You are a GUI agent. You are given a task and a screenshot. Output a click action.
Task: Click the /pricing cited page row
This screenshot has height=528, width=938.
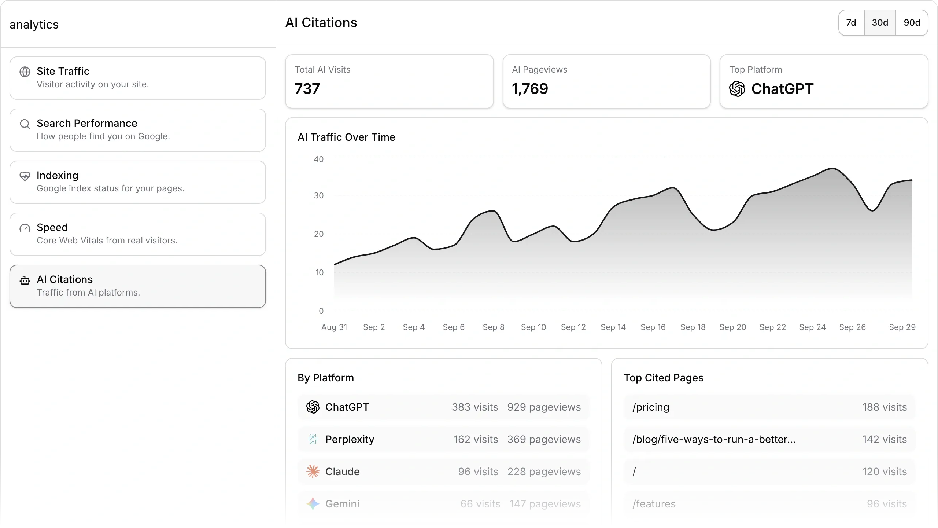point(770,407)
